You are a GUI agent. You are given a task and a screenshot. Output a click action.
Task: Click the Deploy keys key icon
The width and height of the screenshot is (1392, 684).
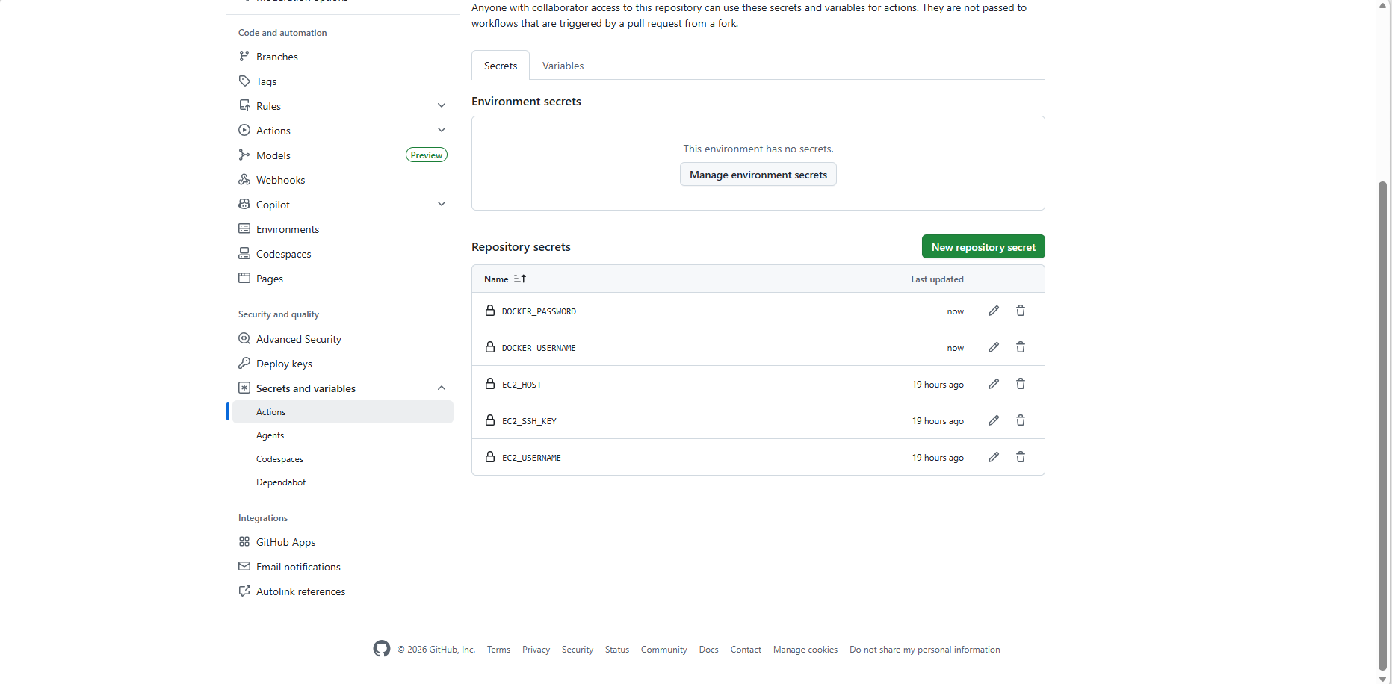coord(244,363)
